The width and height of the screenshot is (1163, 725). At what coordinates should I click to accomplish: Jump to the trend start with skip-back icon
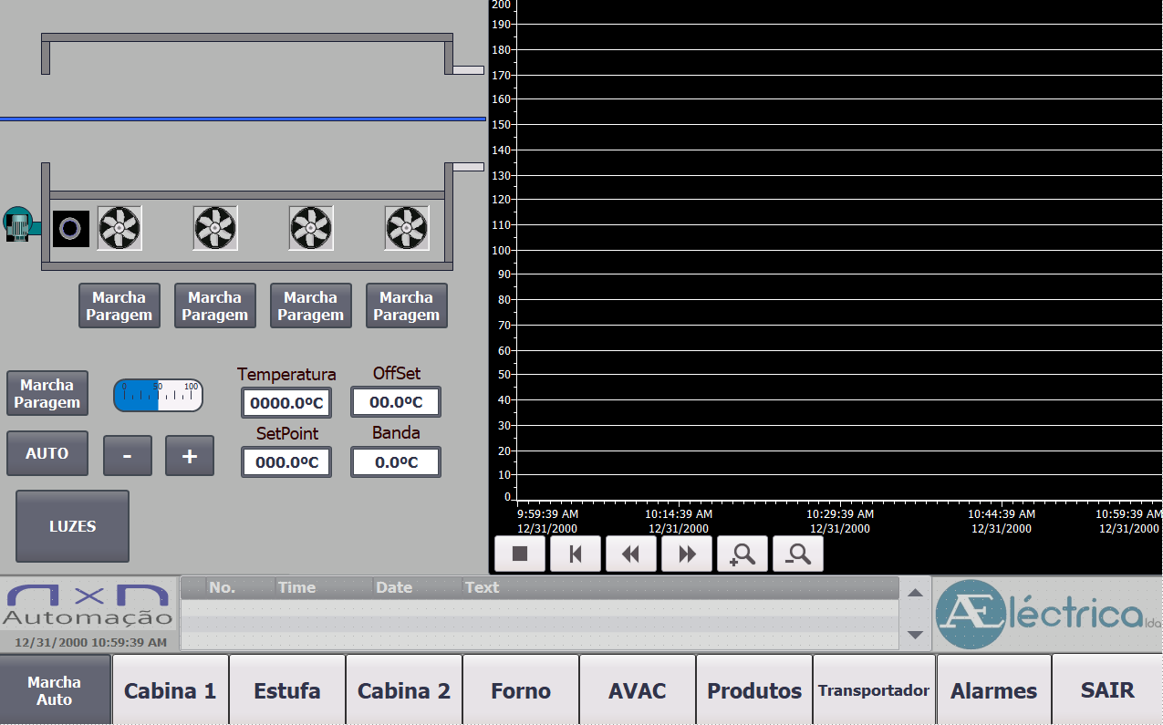coord(576,554)
